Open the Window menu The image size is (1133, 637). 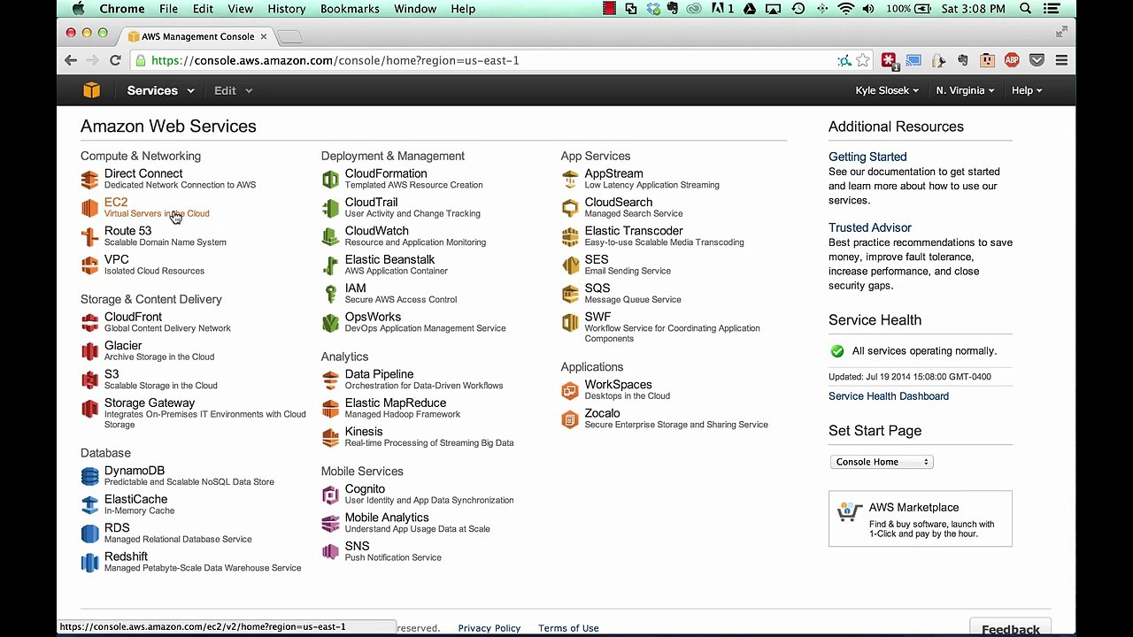click(x=415, y=9)
